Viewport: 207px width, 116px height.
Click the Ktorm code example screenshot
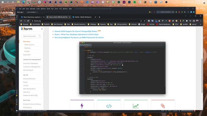click(122, 68)
